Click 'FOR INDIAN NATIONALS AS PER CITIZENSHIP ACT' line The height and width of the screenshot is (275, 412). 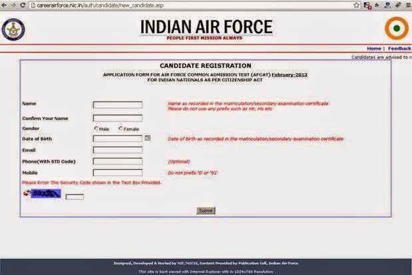pyautogui.click(x=205, y=80)
